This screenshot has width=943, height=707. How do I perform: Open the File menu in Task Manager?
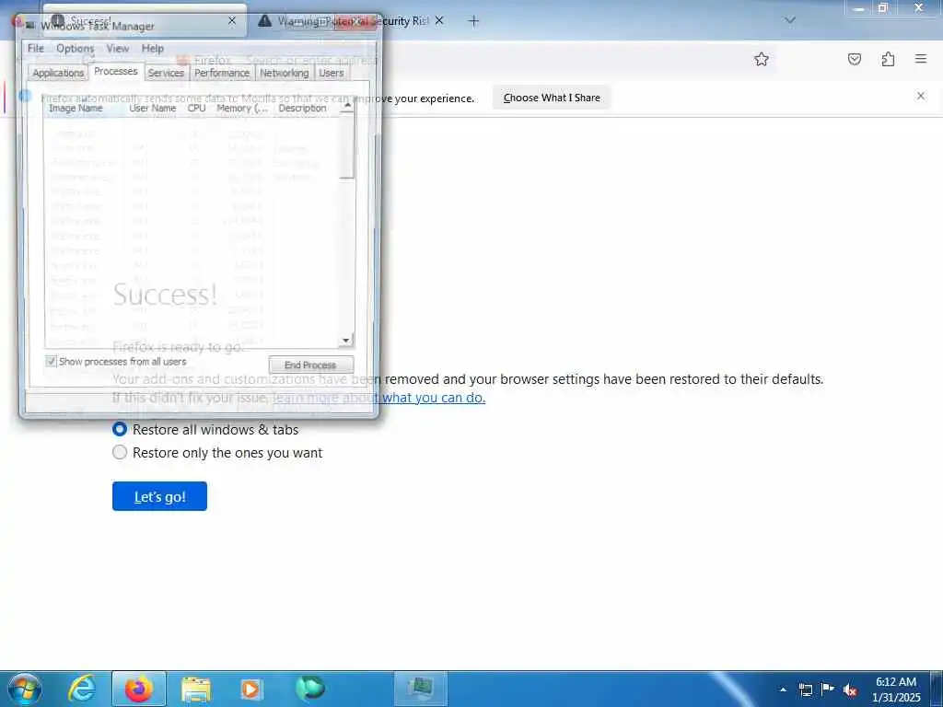coord(36,49)
